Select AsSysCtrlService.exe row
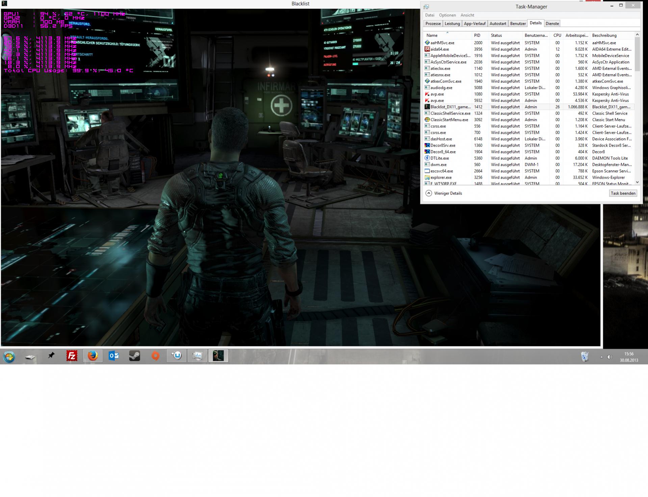The image size is (648, 497). [529, 62]
